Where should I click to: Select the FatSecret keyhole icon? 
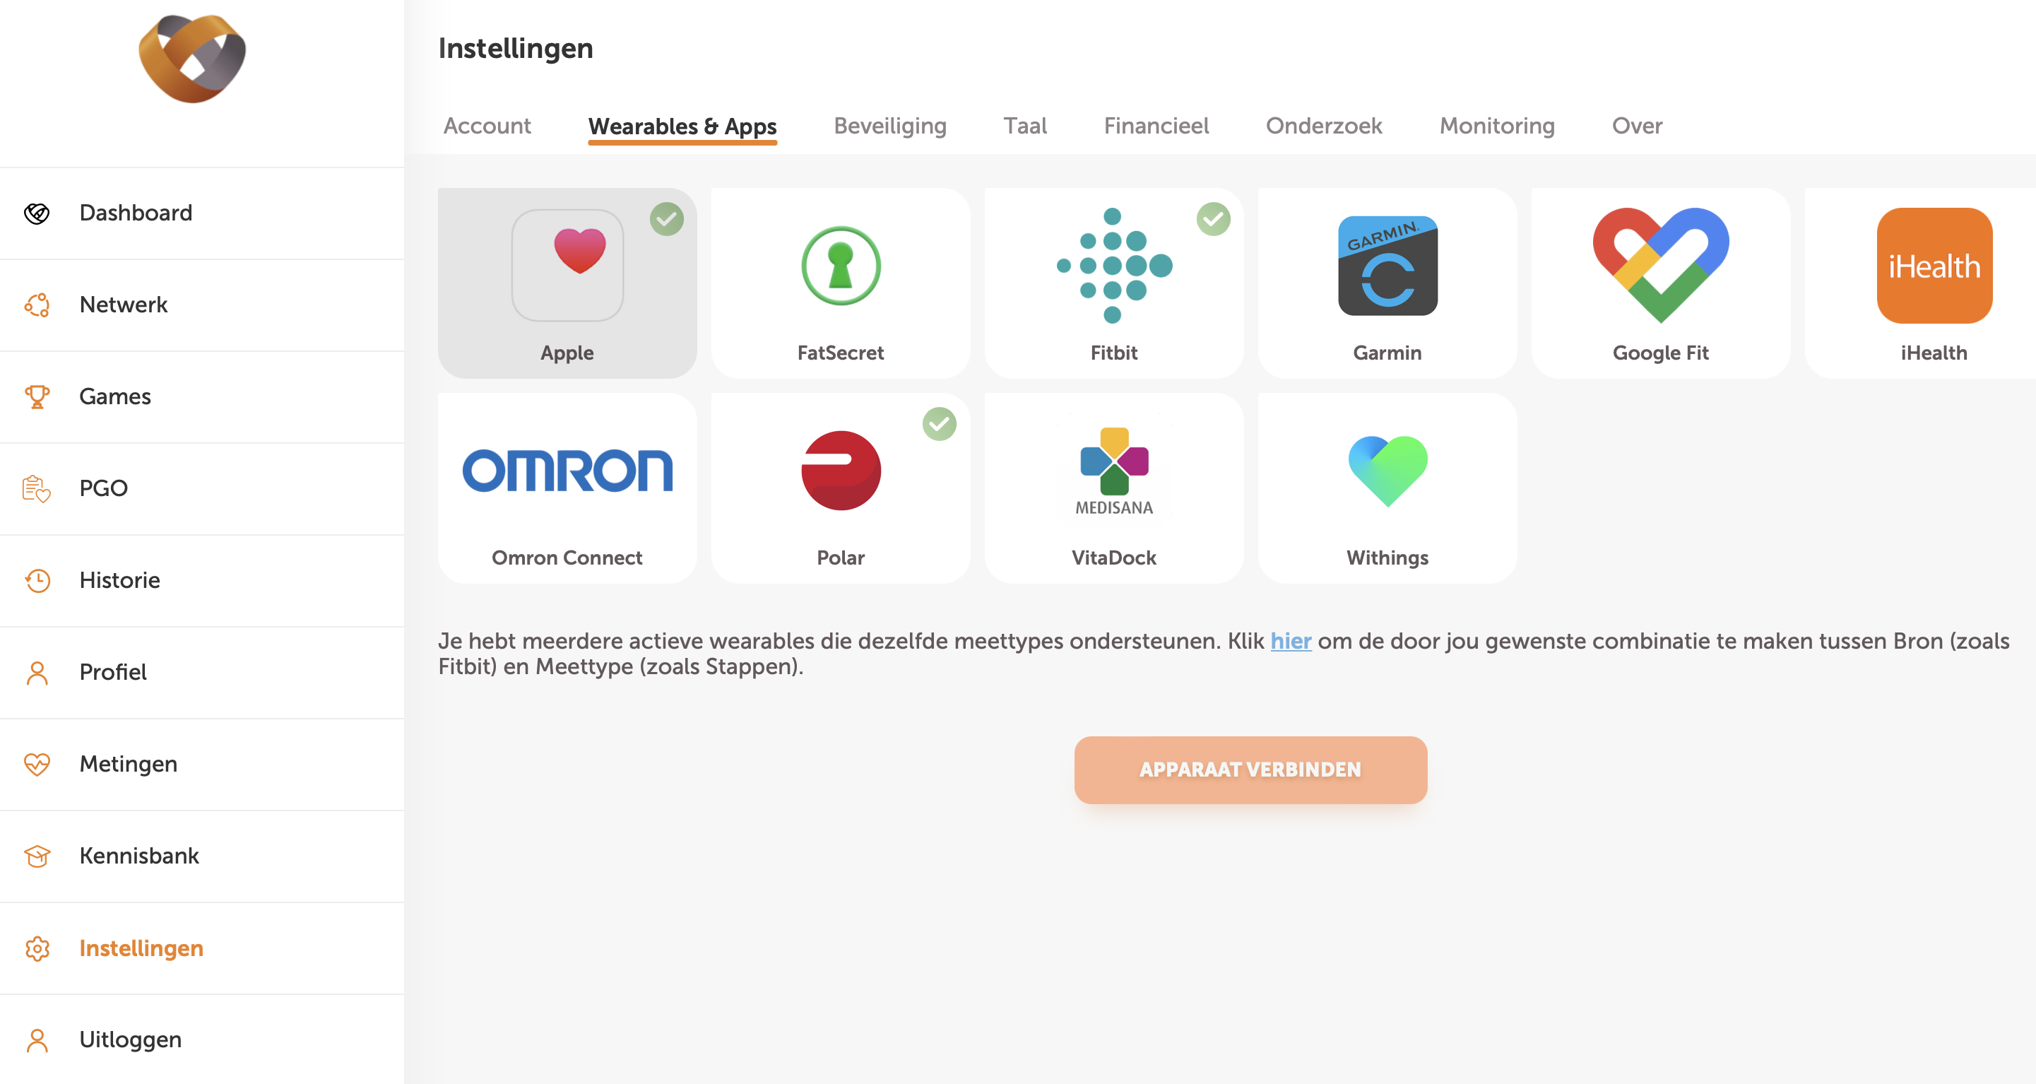tap(840, 266)
